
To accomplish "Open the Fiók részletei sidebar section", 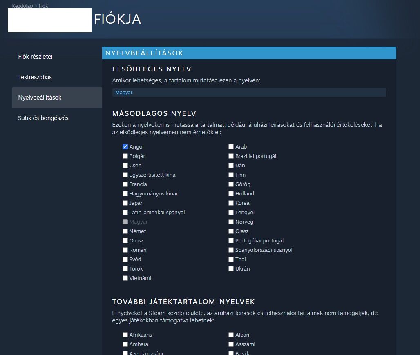I will click(x=35, y=57).
